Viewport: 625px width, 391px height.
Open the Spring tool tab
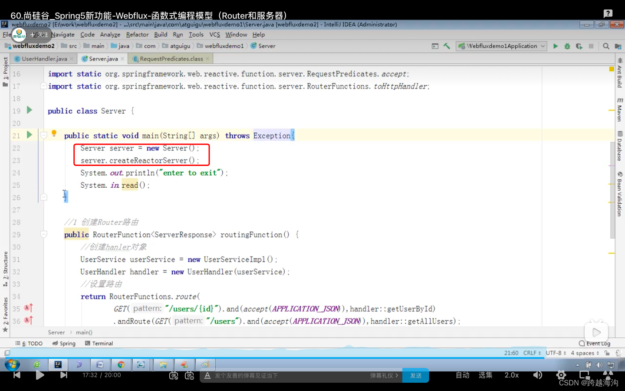click(x=64, y=343)
